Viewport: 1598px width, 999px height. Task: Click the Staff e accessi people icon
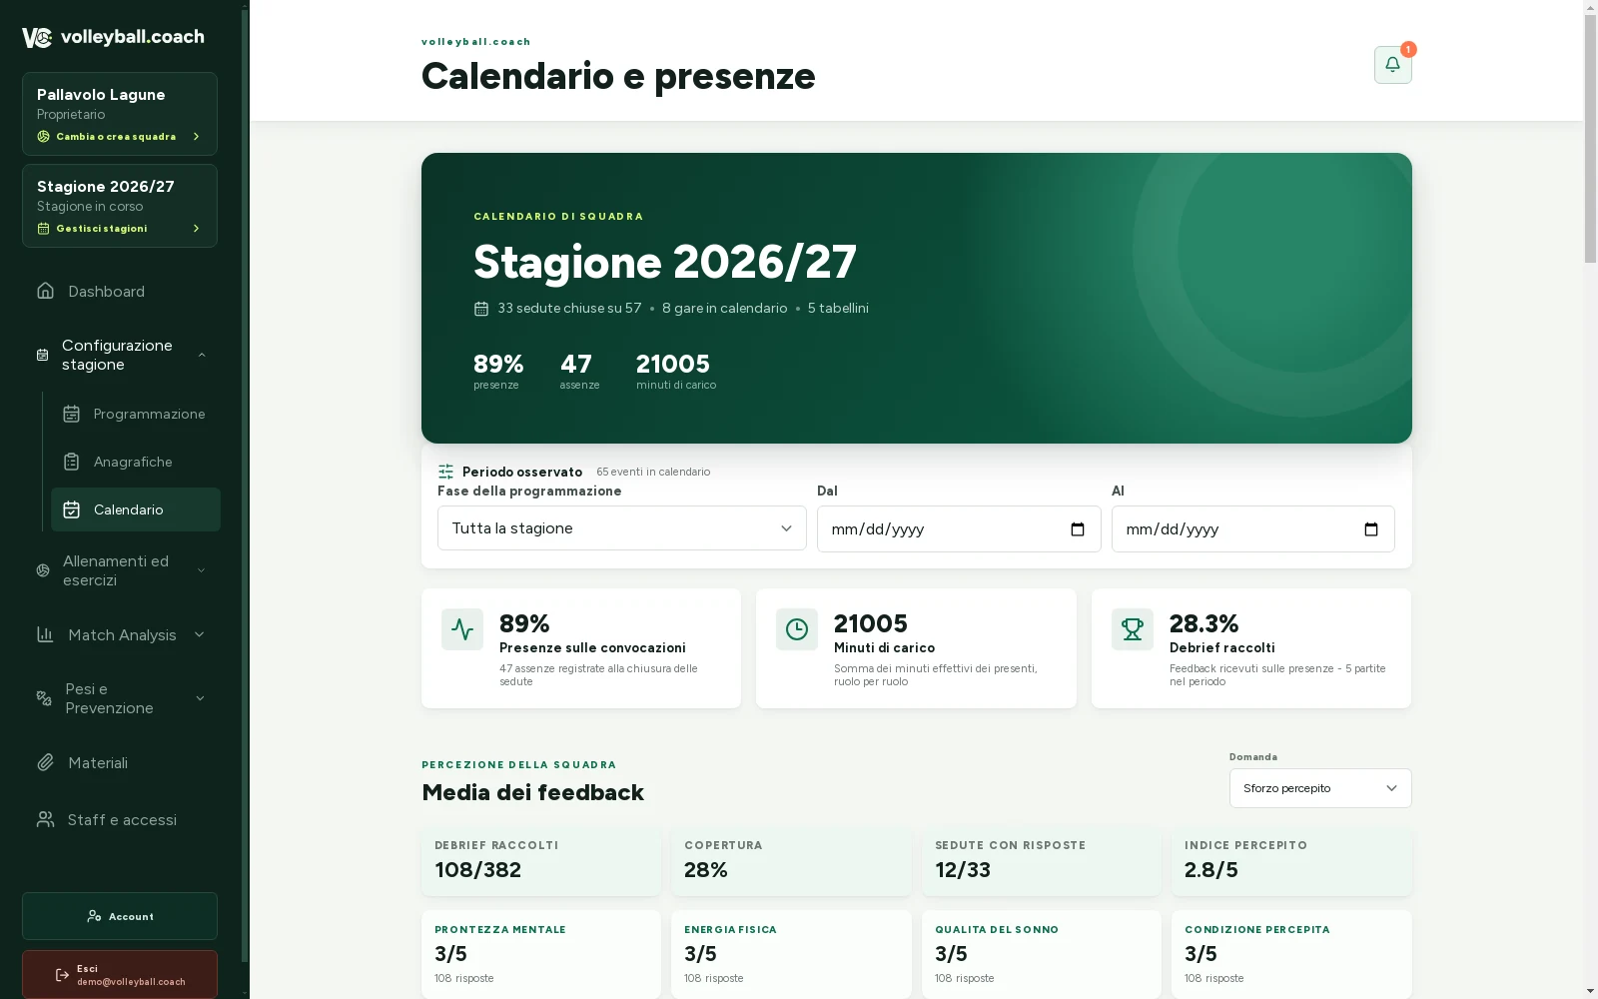pos(45,819)
